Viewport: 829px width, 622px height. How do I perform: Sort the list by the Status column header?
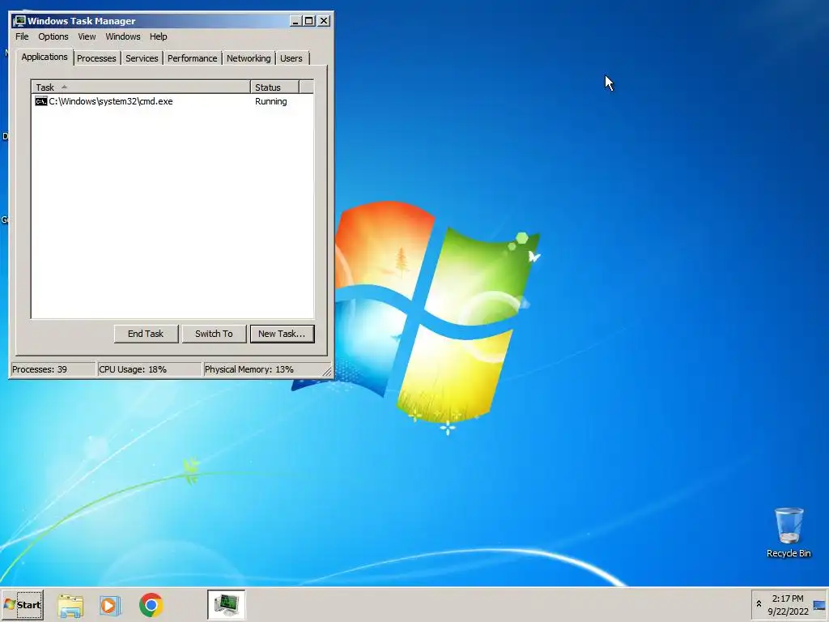(274, 87)
